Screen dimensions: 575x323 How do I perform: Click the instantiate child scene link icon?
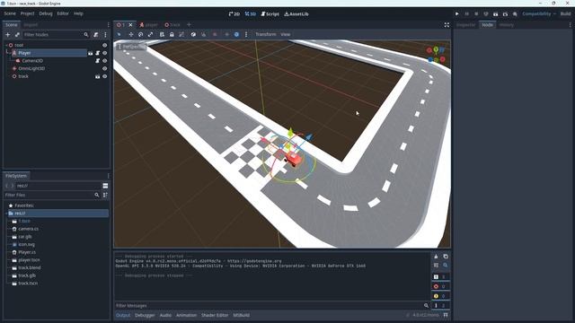(x=17, y=34)
